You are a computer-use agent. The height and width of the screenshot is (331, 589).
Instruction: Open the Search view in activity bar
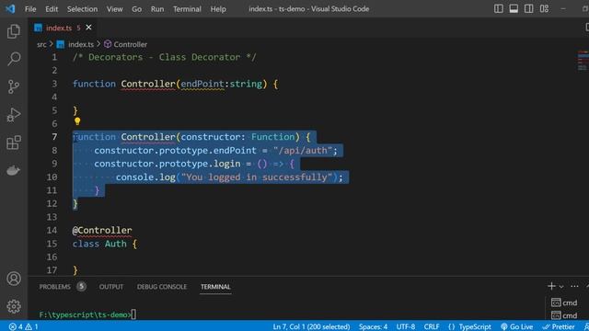pos(14,59)
